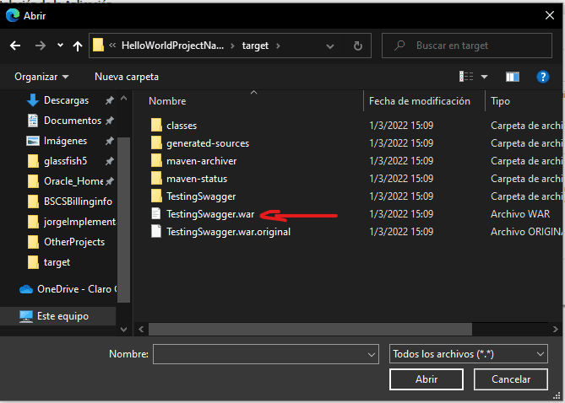
Task: Click the Abrir button
Action: [426, 379]
